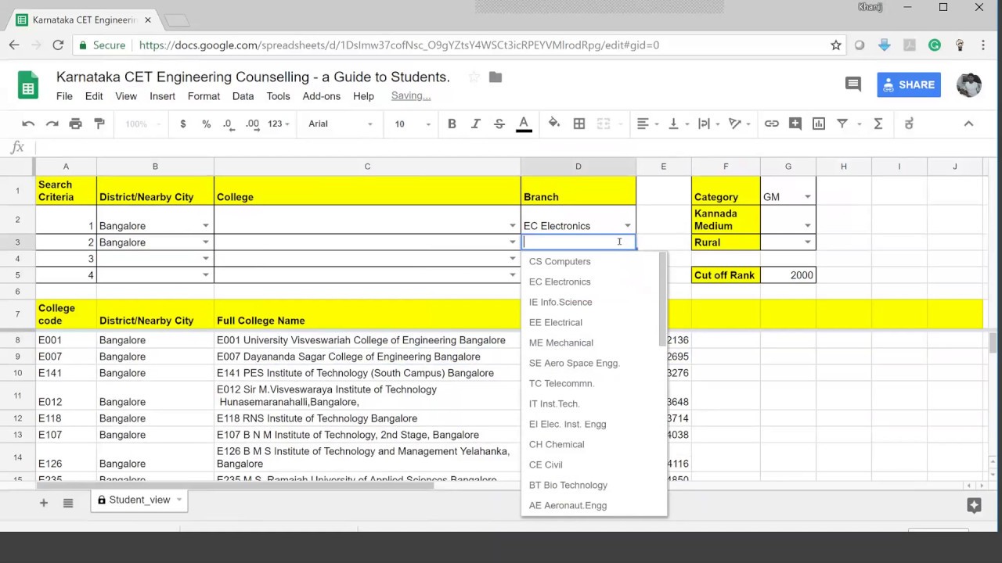Image resolution: width=1002 pixels, height=563 pixels.
Task: Select the Student_view sheet tab
Action: click(x=139, y=500)
